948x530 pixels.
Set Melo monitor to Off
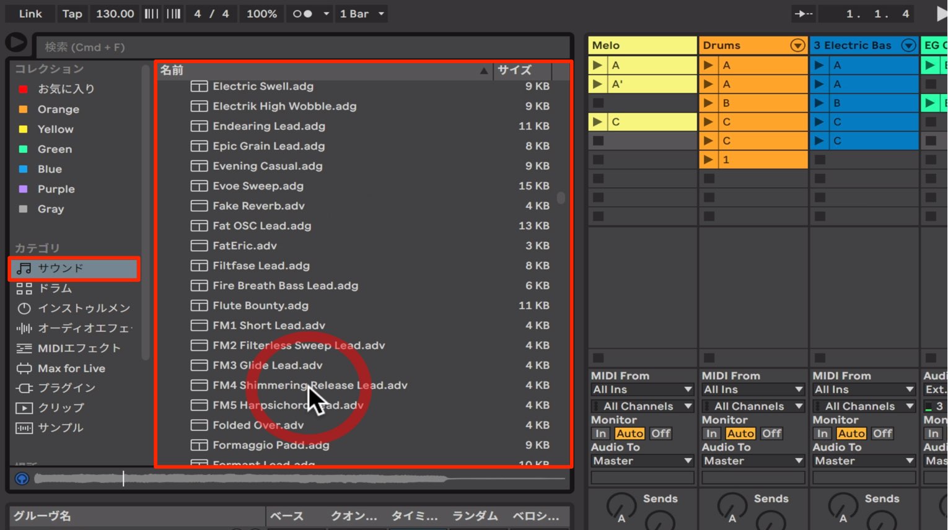tap(661, 433)
